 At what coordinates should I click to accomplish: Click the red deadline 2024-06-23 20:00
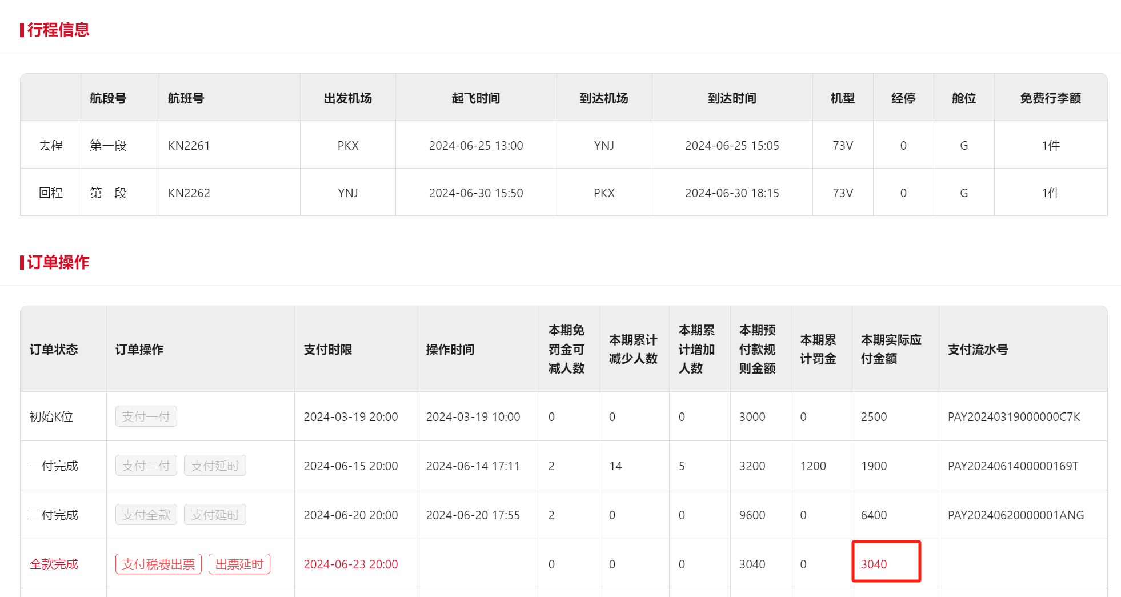pyautogui.click(x=350, y=564)
